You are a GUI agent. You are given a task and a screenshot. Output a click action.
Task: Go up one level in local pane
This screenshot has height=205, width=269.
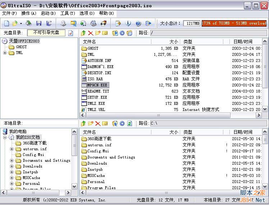[x=83, y=123]
